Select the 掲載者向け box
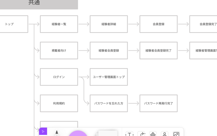This screenshot has width=217, height=136. (59, 51)
